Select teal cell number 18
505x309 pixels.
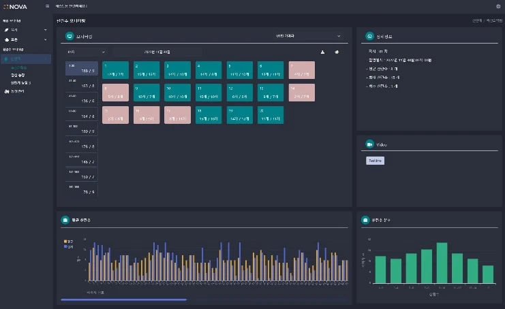click(x=209, y=115)
